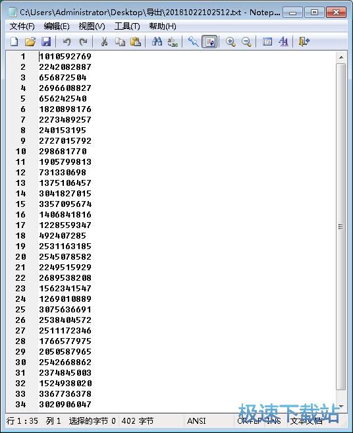
Task: Open the 视图(V) menu
Action: 92,26
